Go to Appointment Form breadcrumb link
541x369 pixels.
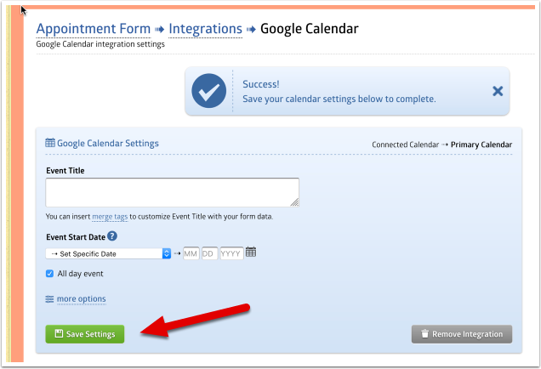tap(94, 29)
